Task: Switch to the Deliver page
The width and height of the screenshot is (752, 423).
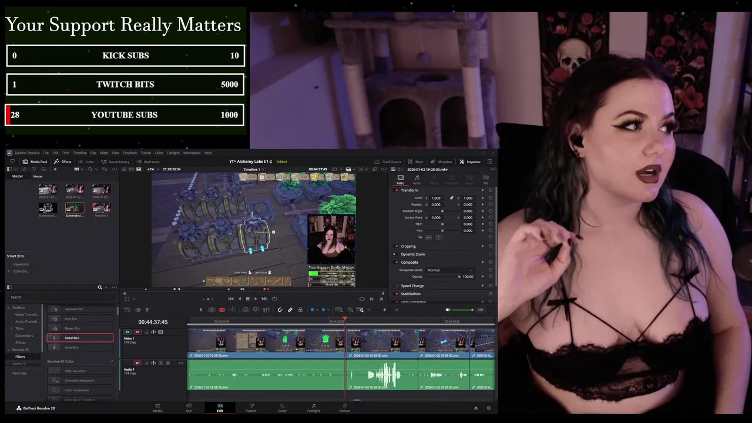Action: click(x=345, y=407)
